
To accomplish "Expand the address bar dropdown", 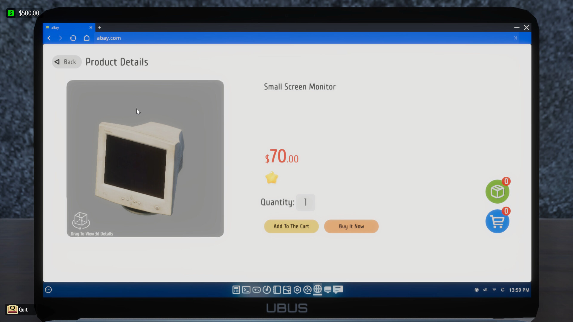I will point(515,38).
